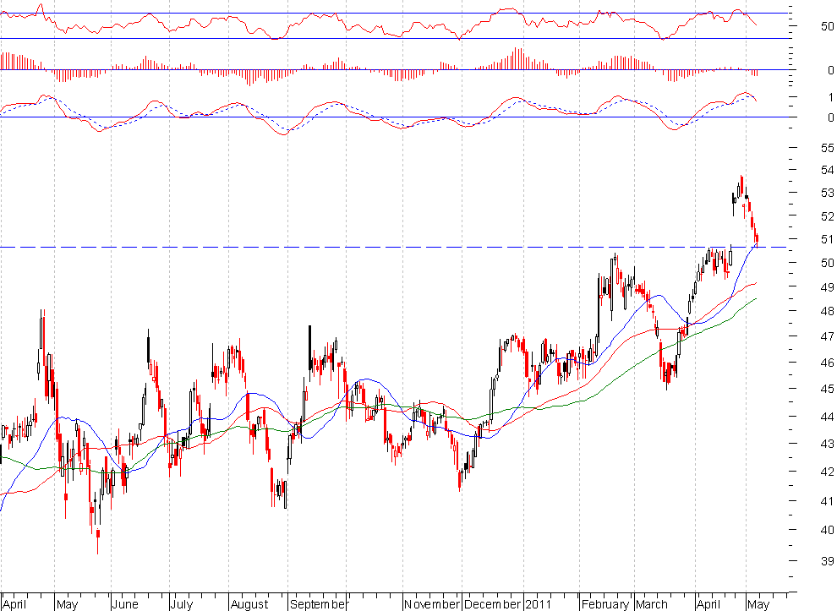This screenshot has height=611, width=837.
Task: Click the September month label
Action: point(318,604)
